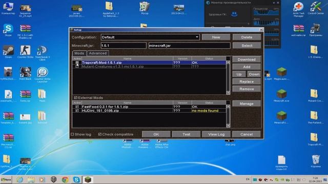This screenshot has height=184, width=328.
Task: Select the FastFood 0.3.1 for 1.5.1.zip row
Action: tap(149, 107)
